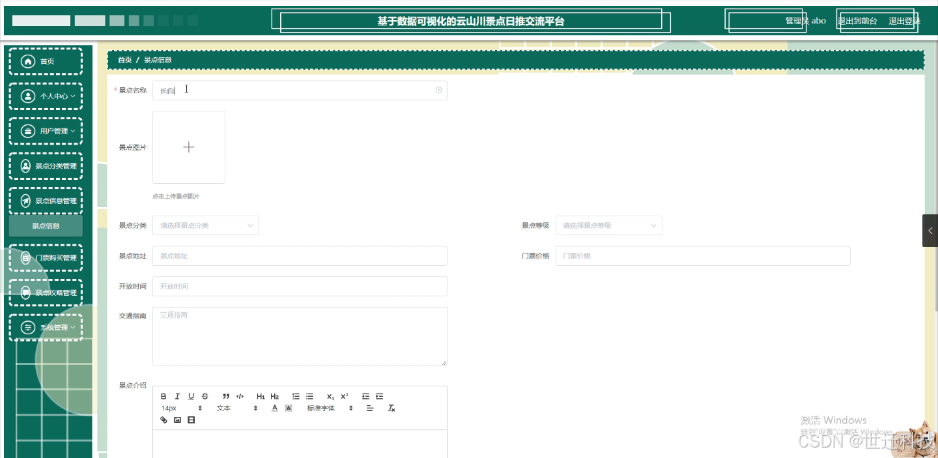Expand the 系统管理 sidebar menu
Viewport: 938px width, 458px height.
click(x=46, y=327)
